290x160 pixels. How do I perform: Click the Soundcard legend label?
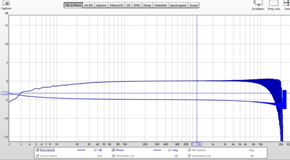[47, 150]
